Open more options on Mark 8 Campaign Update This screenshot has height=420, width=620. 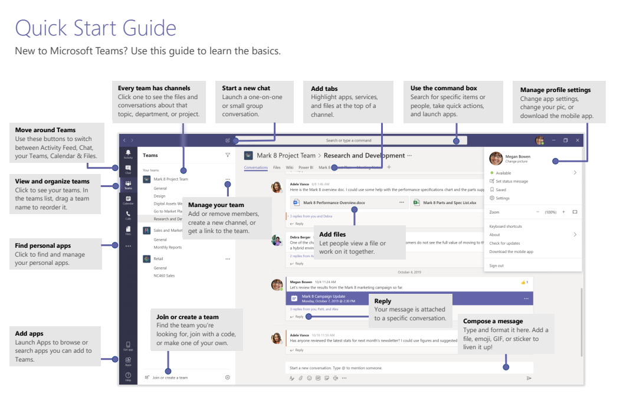[x=526, y=298]
